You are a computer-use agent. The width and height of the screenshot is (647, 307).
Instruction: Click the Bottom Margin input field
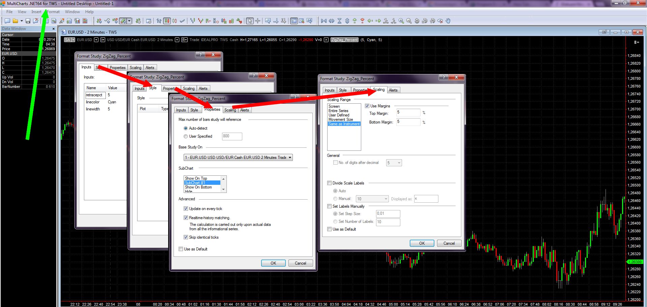(x=408, y=122)
